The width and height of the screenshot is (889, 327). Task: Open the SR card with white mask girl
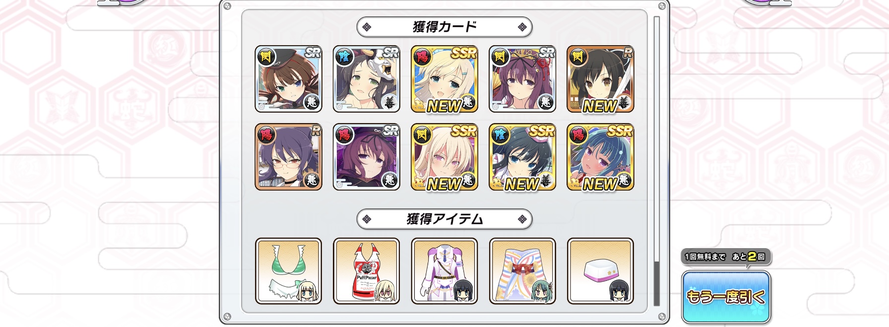coord(366,79)
